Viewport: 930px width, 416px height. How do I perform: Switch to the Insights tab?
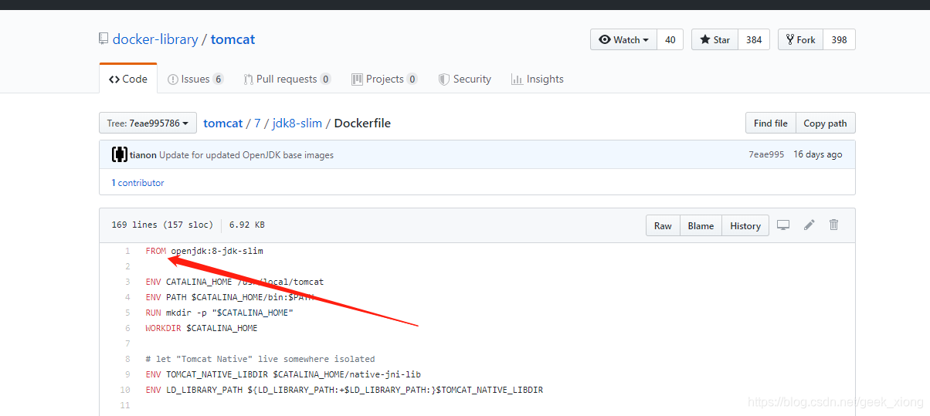(x=537, y=79)
